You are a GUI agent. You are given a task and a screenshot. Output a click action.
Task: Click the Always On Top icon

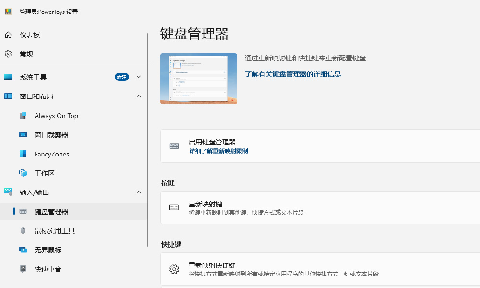click(x=23, y=115)
